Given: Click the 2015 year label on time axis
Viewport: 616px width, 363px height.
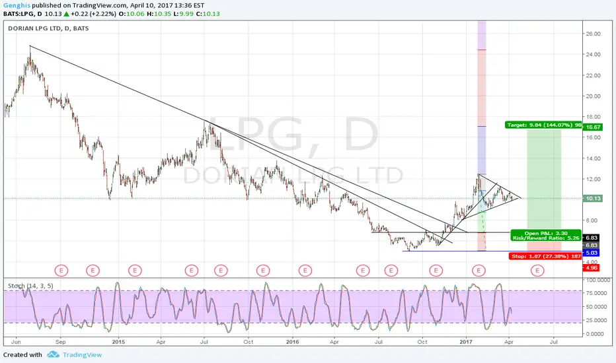Looking at the screenshot, I should tap(118, 342).
